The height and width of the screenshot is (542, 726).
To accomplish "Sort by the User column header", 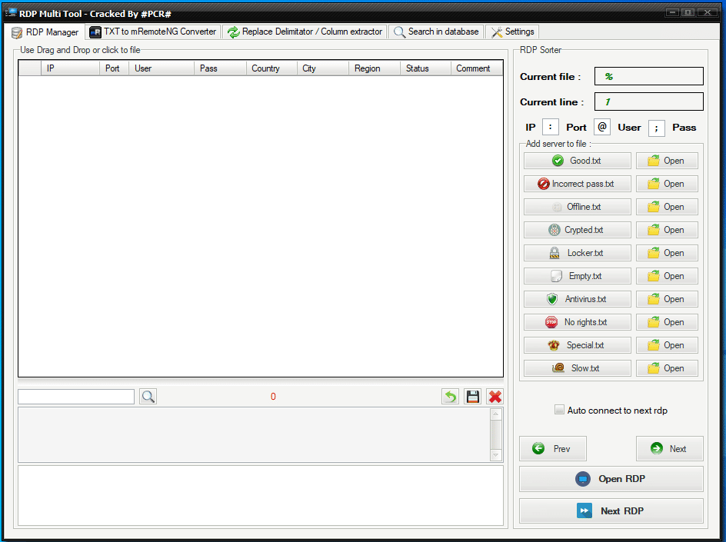I will tap(162, 68).
